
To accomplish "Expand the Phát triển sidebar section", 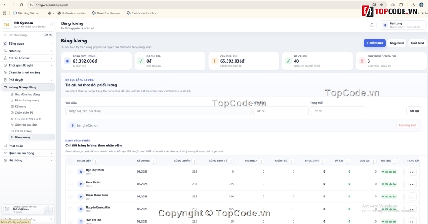I will (x=28, y=146).
